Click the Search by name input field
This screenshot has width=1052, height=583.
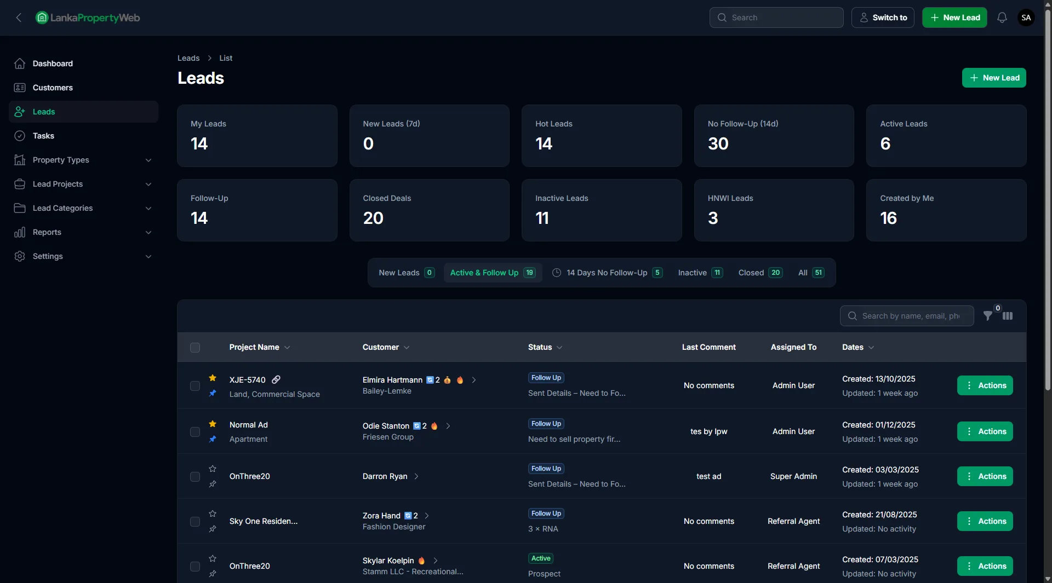912,316
